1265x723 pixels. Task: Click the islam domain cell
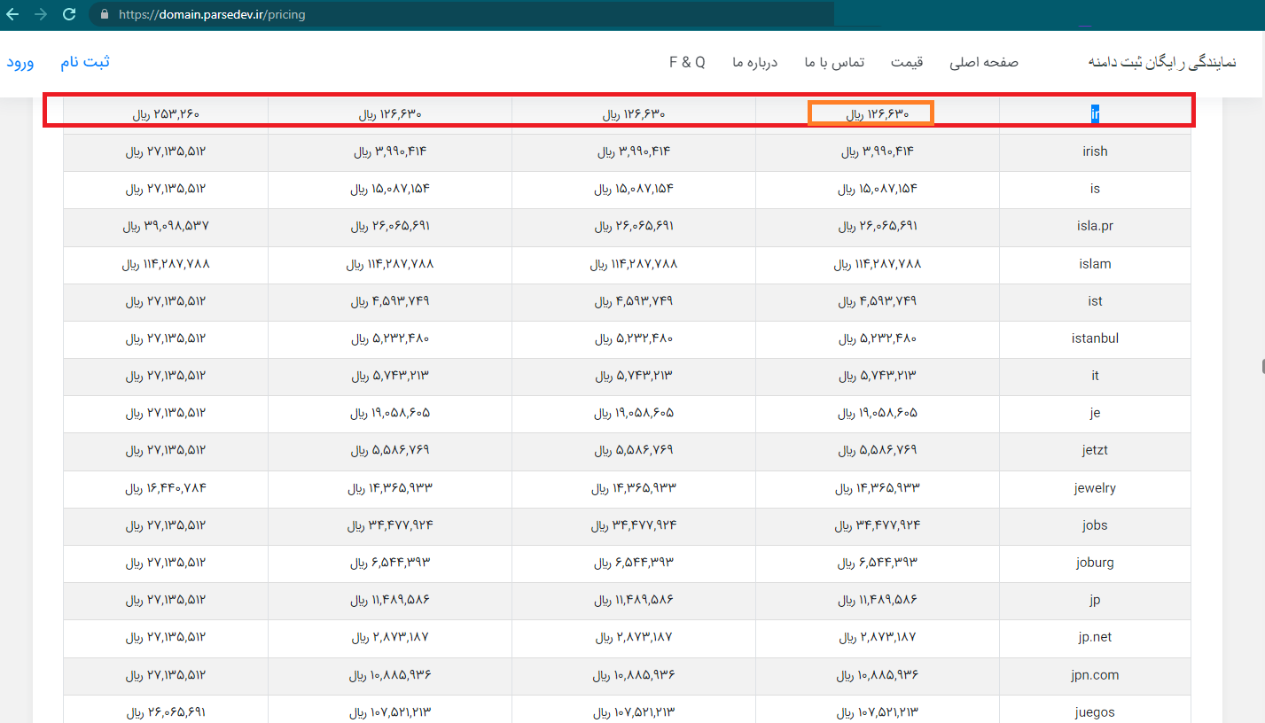click(x=1095, y=264)
